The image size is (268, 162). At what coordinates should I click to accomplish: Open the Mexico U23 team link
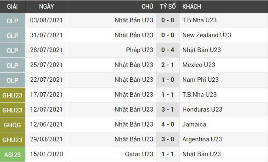tap(199, 65)
